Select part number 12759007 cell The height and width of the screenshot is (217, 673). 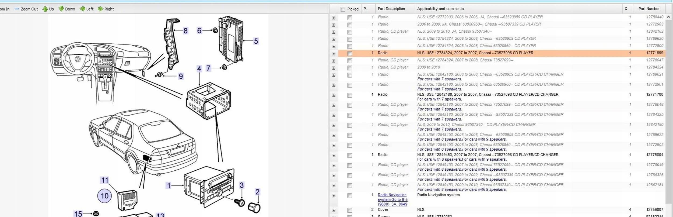655,210
